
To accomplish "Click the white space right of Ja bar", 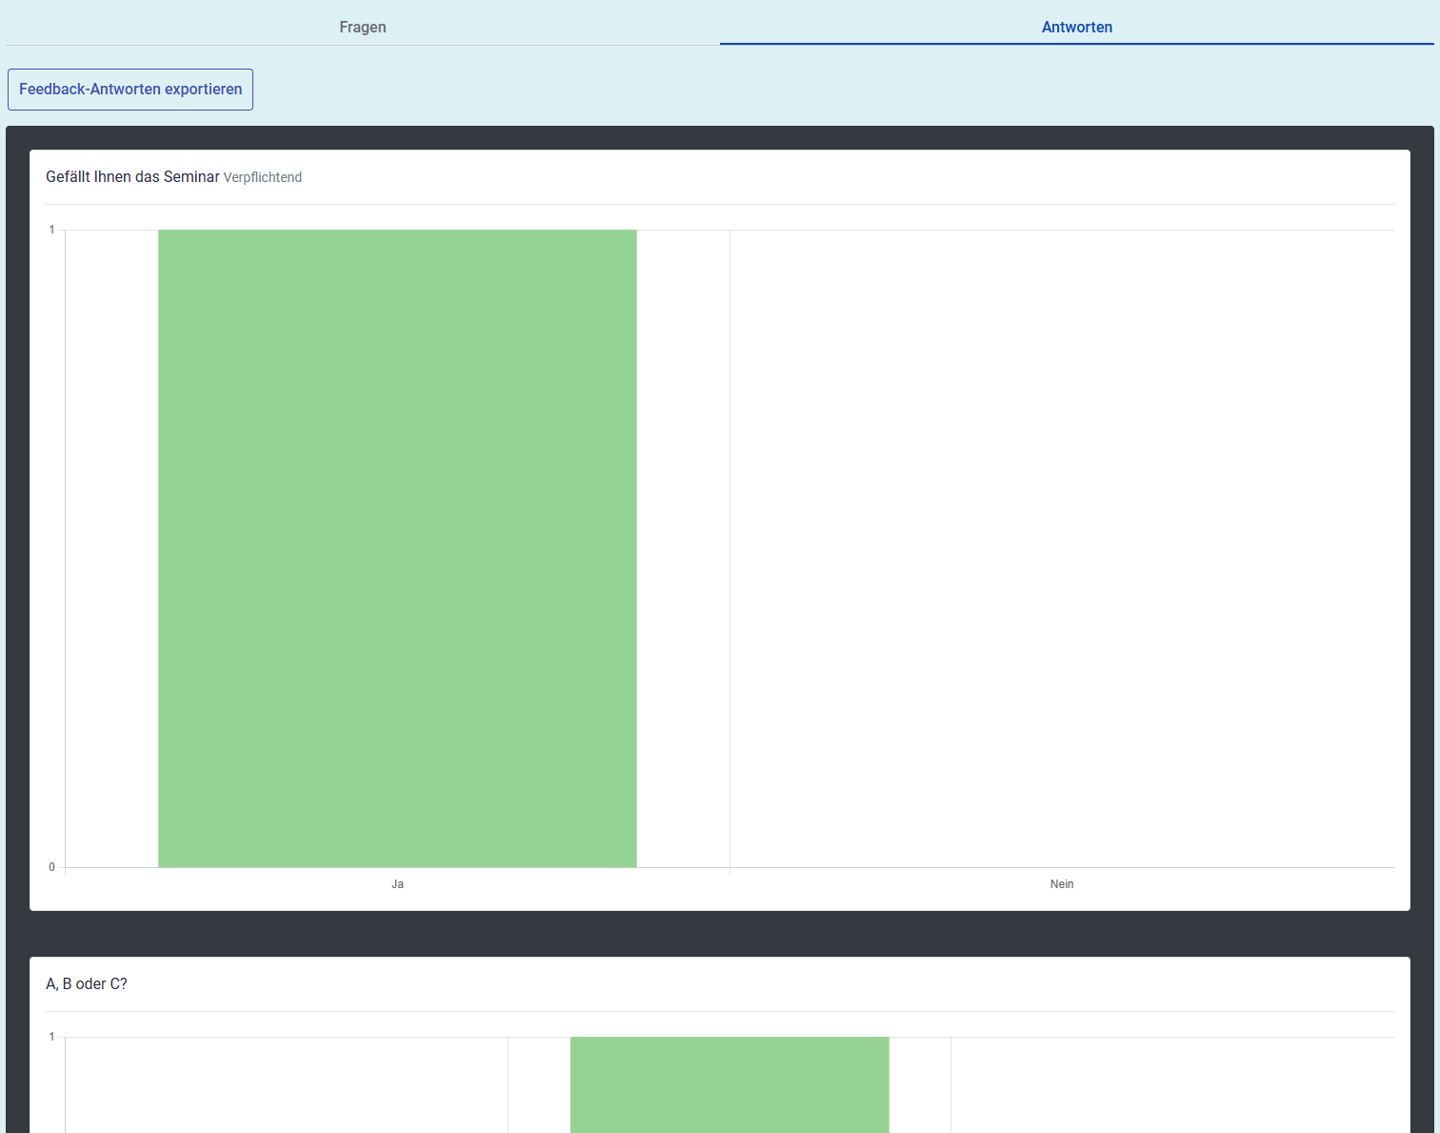I will 683,548.
